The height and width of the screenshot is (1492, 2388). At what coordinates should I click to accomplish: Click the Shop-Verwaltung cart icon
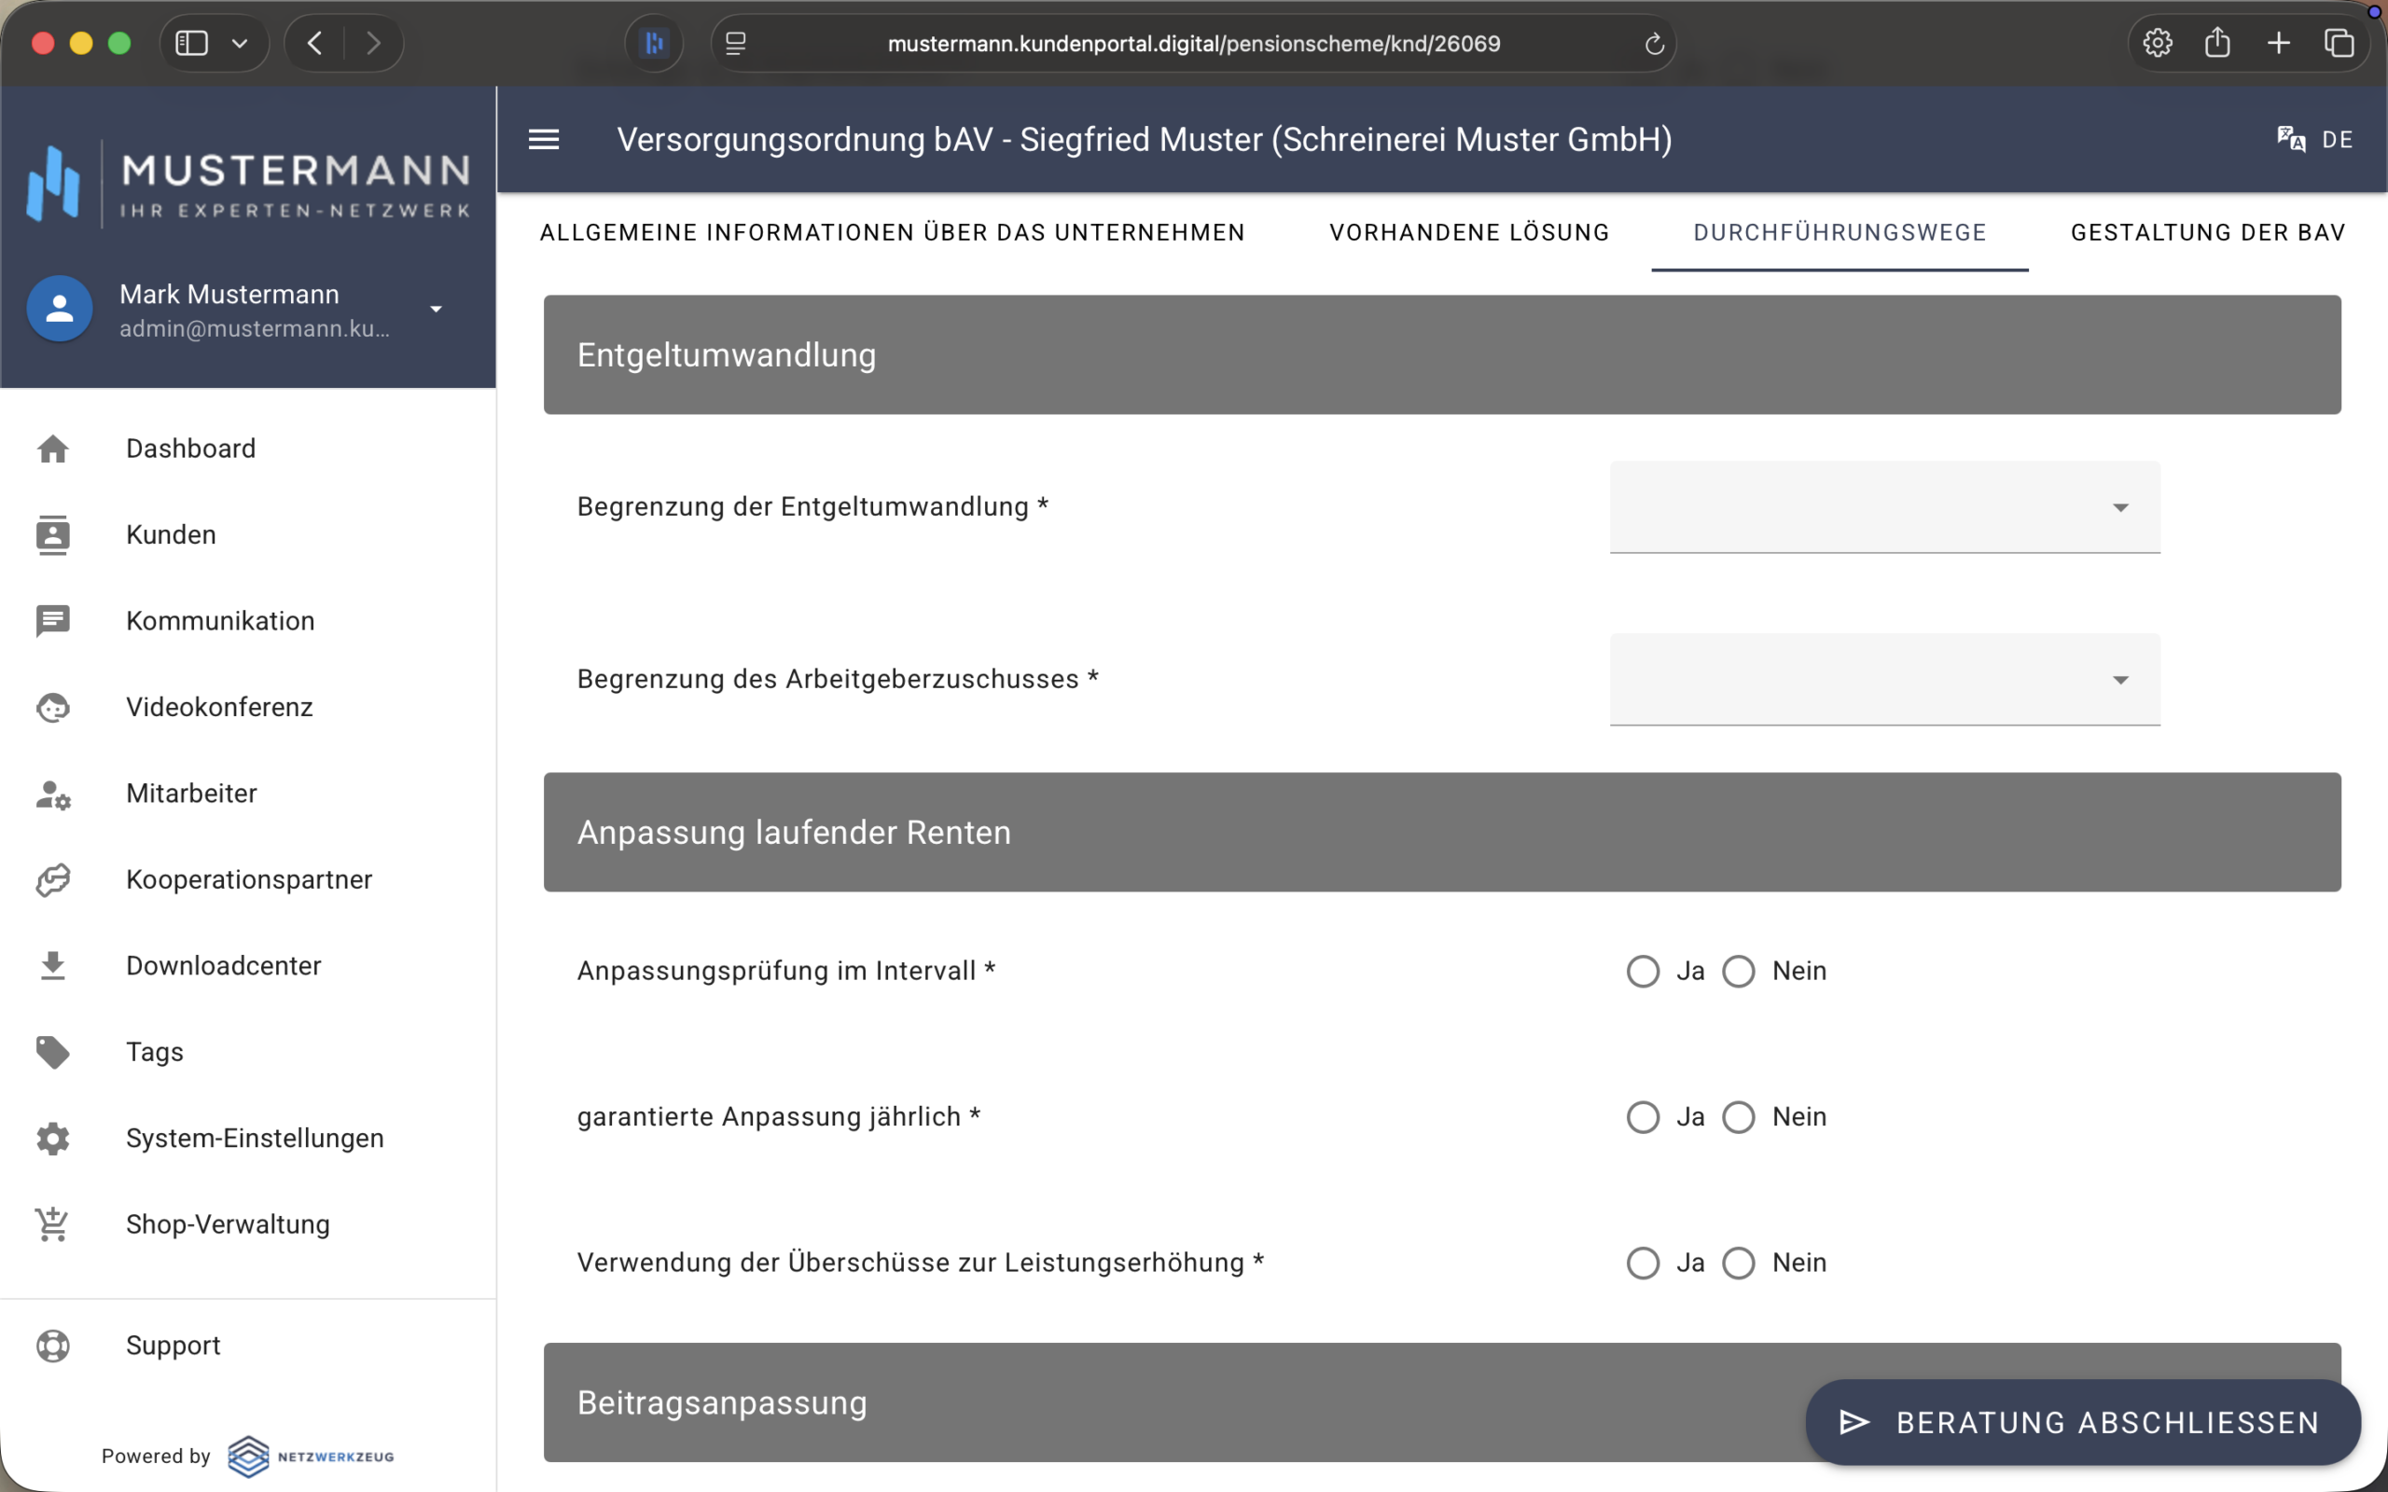tap(53, 1224)
